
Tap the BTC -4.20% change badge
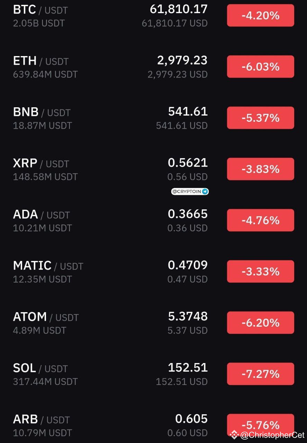[x=260, y=16]
